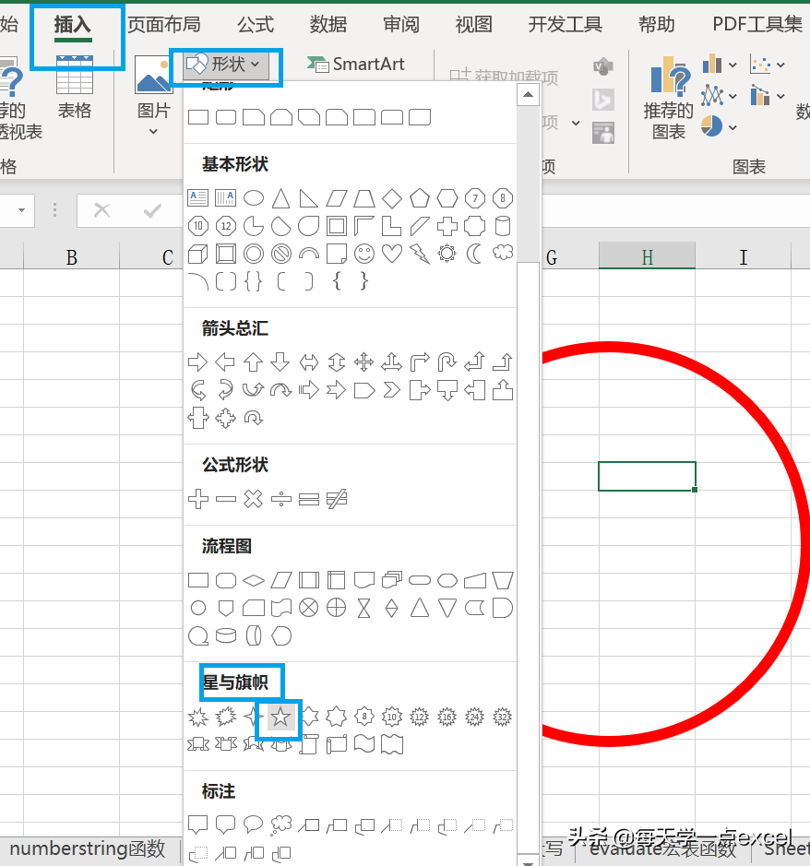Pick the explosion 1 burst shape
This screenshot has width=810, height=866.
(197, 717)
